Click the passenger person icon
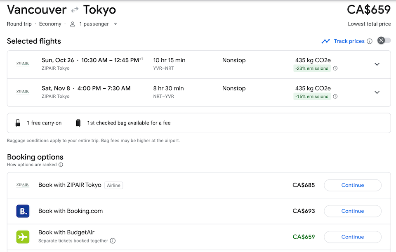Viewport: 396px width, 252px height. (73, 24)
